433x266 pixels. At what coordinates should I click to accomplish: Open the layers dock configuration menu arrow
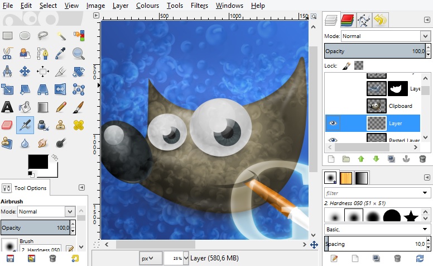427,20
